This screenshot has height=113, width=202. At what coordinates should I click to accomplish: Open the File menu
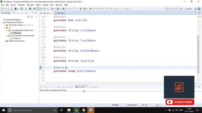coord(2,5)
